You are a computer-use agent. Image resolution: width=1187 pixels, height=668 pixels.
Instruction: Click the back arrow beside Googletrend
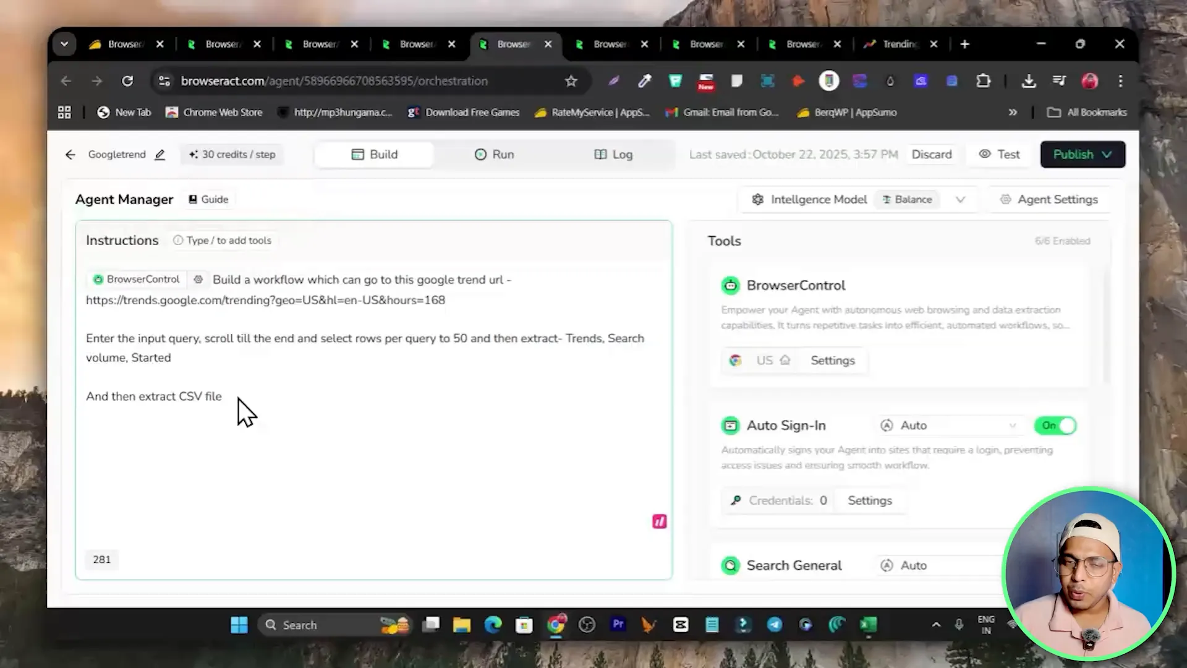[70, 155]
